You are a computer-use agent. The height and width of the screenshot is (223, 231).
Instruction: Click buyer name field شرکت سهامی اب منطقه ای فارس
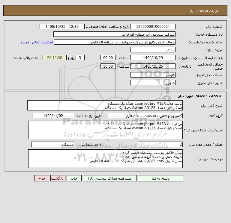[x=114, y=34]
